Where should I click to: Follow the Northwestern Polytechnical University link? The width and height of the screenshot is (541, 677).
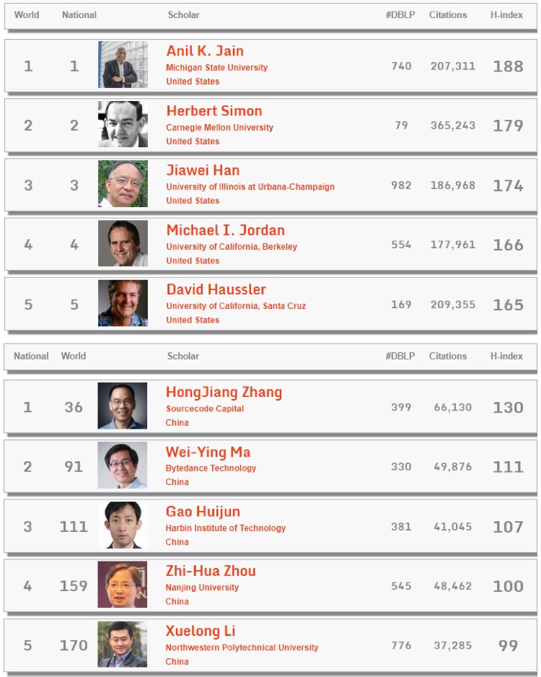coord(242,647)
